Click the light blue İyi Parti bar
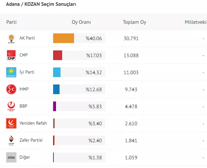The image size is (207, 168). 57,72
